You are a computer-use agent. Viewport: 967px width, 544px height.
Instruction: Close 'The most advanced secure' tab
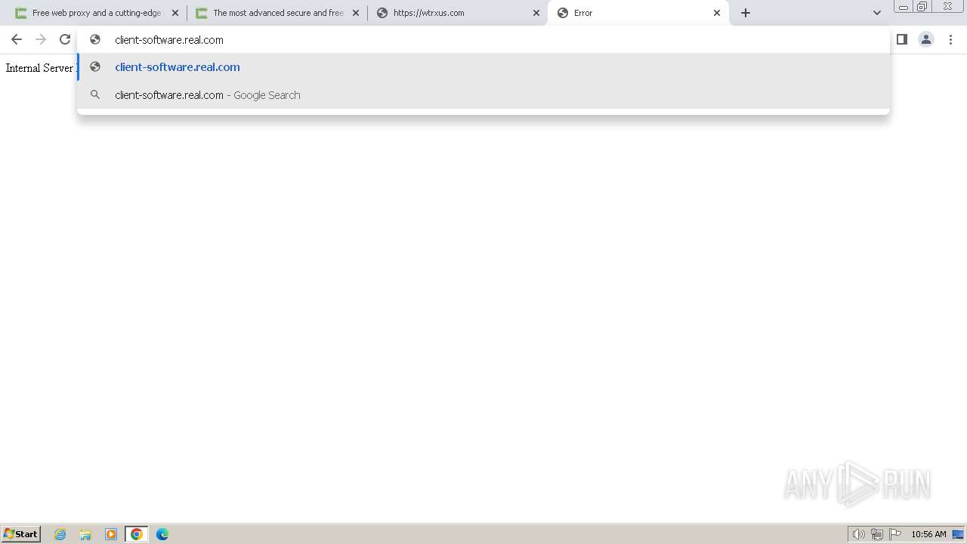356,13
